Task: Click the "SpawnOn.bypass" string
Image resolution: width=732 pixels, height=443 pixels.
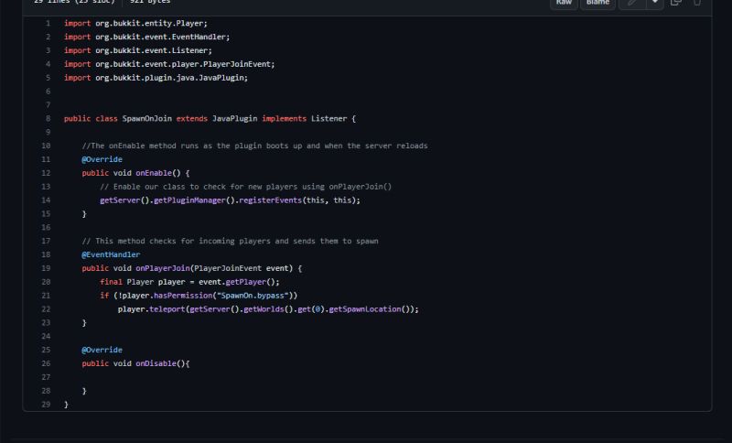Action: pos(253,296)
